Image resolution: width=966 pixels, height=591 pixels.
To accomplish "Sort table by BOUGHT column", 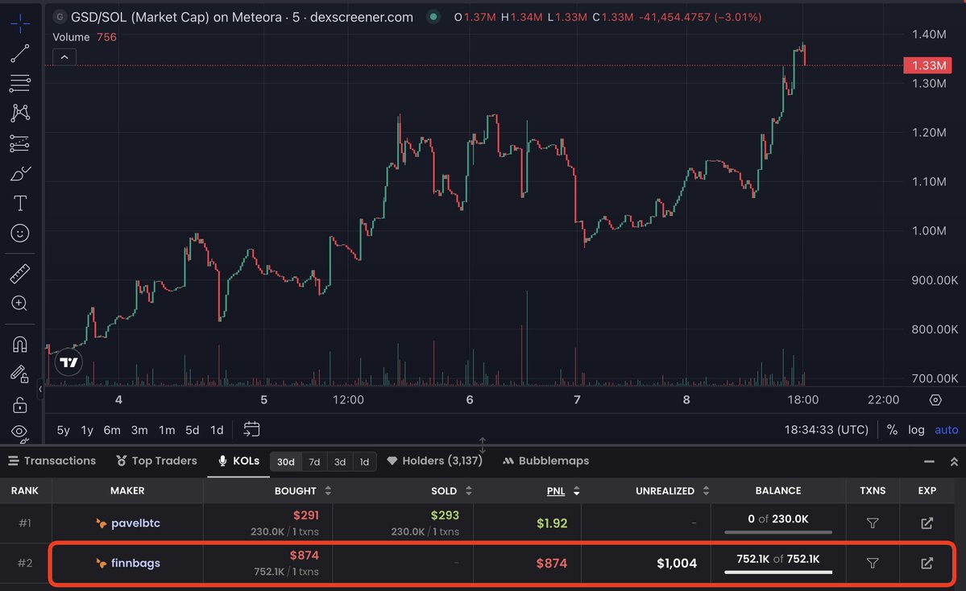I will [x=302, y=490].
